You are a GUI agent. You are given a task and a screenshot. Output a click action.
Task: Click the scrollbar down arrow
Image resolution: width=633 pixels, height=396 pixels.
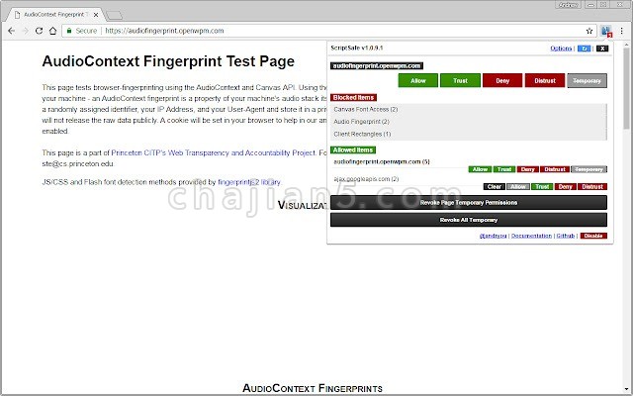tap(626, 390)
